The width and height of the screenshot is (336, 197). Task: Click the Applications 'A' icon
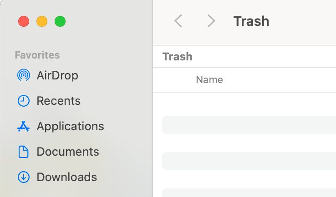coord(23,126)
